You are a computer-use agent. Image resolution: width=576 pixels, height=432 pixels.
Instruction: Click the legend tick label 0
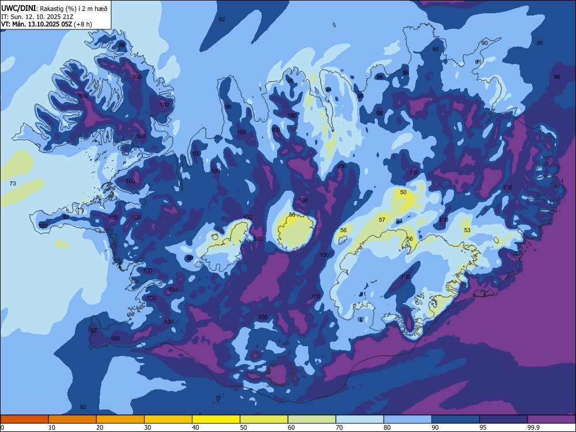(x=2, y=427)
